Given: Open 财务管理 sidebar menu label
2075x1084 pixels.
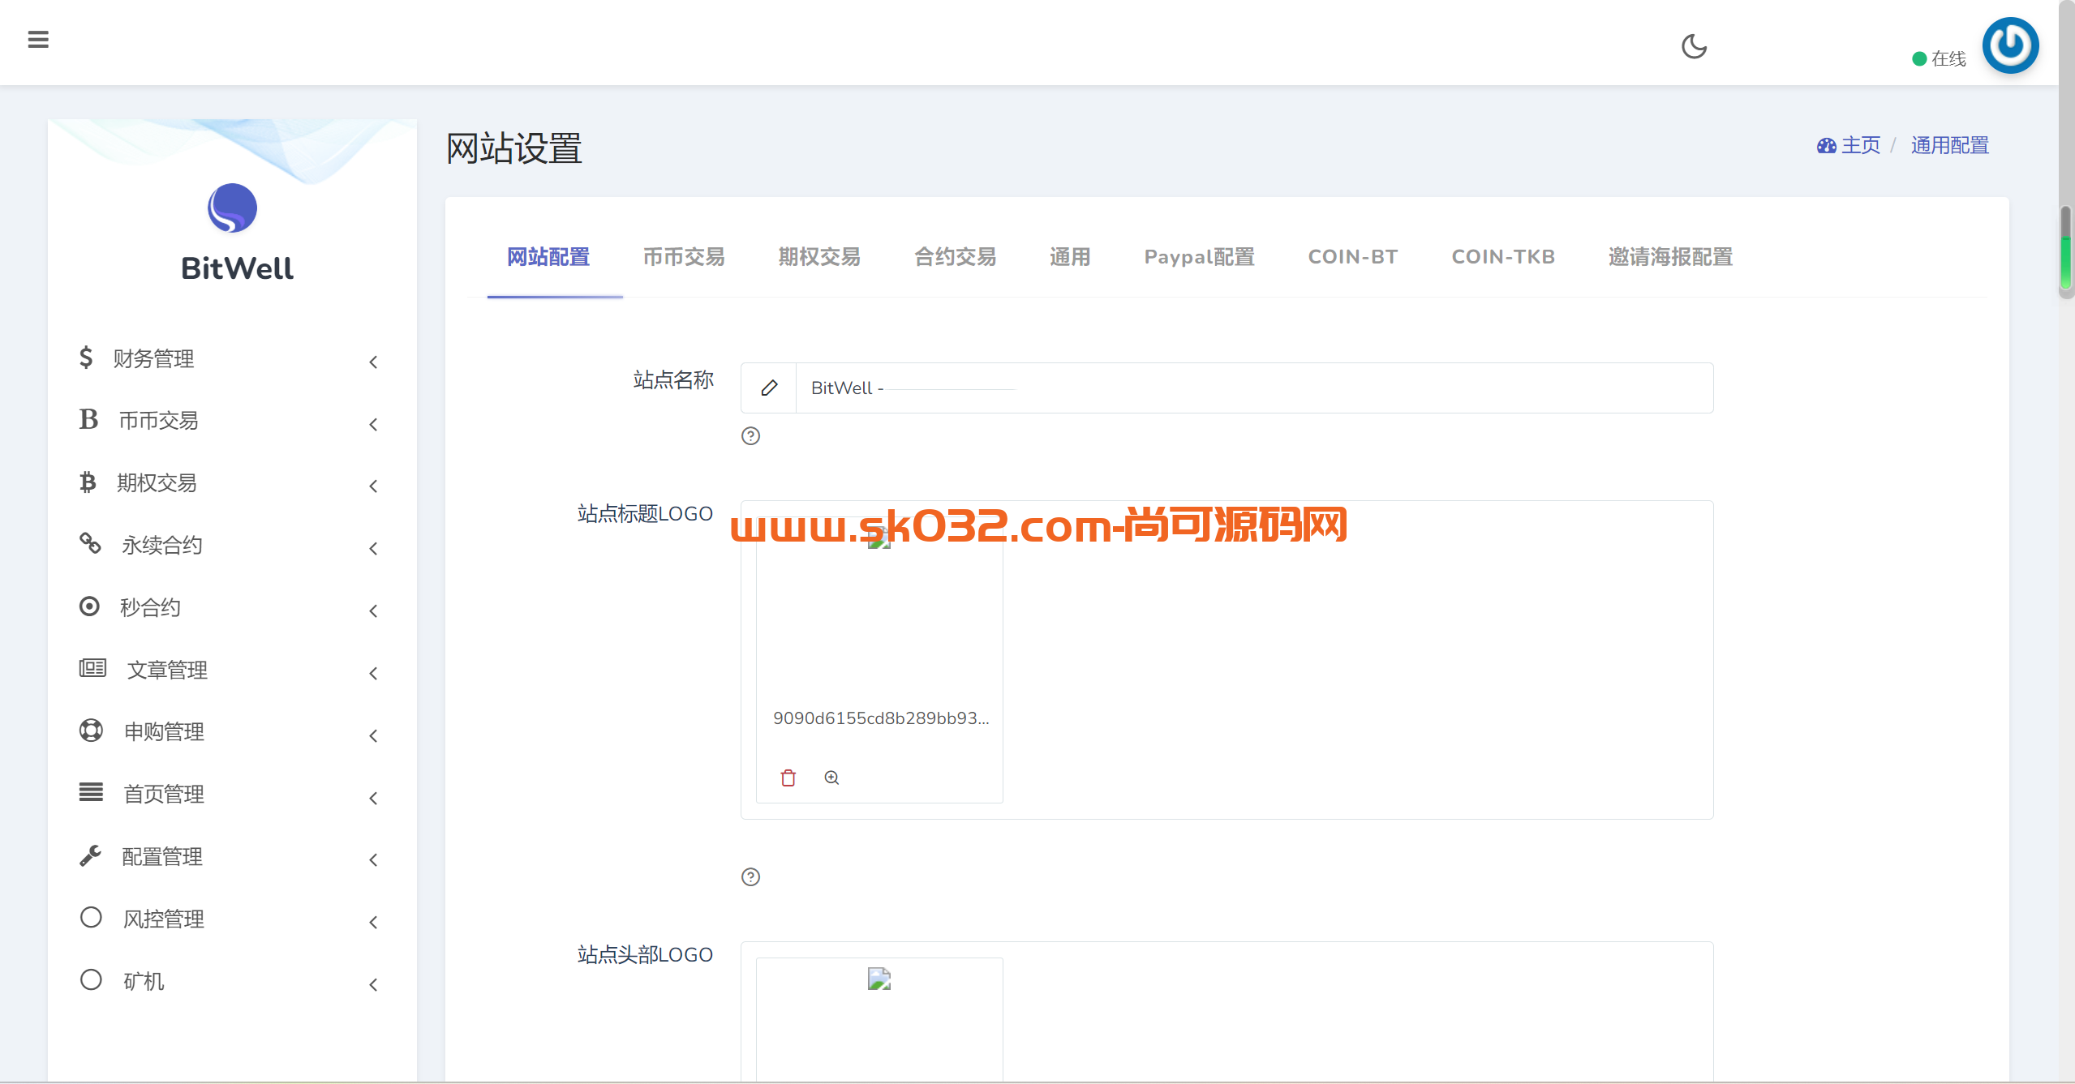Looking at the screenshot, I should coord(153,358).
